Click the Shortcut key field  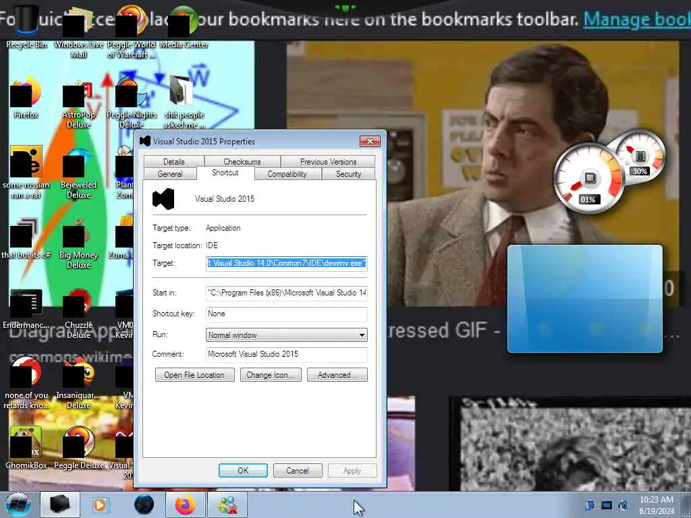[x=286, y=314]
